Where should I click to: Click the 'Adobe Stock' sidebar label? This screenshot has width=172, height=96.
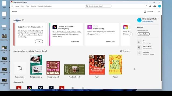[147, 47]
